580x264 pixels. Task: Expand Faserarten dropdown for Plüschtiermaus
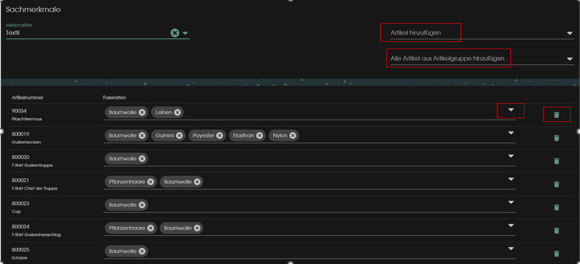[x=511, y=110]
